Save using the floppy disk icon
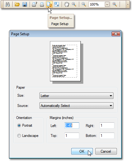 coord(25,4)
